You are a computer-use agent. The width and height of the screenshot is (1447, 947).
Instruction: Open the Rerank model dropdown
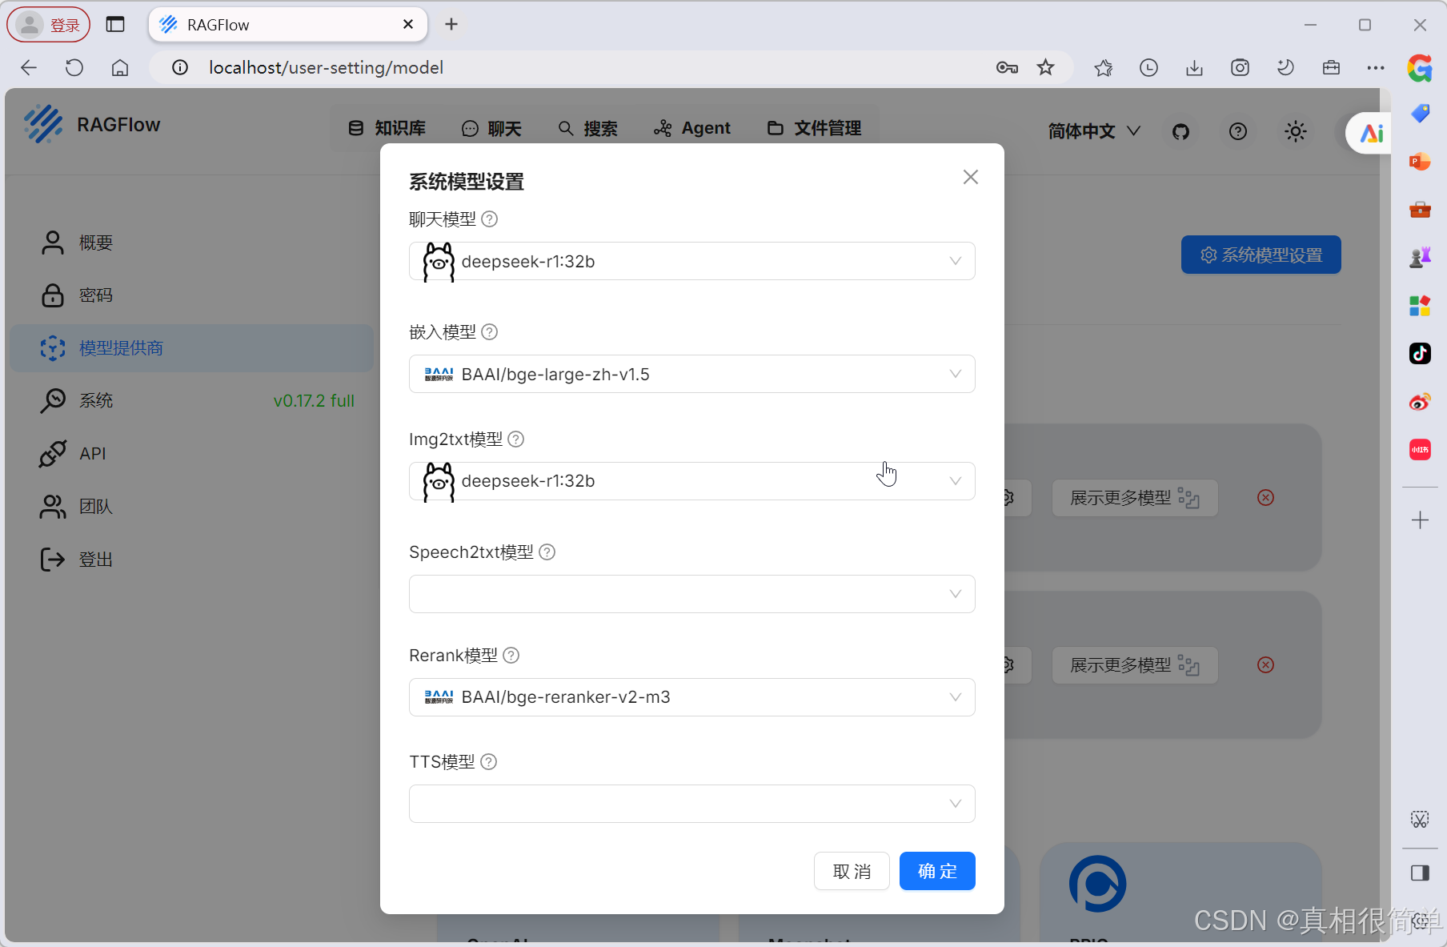pos(691,697)
